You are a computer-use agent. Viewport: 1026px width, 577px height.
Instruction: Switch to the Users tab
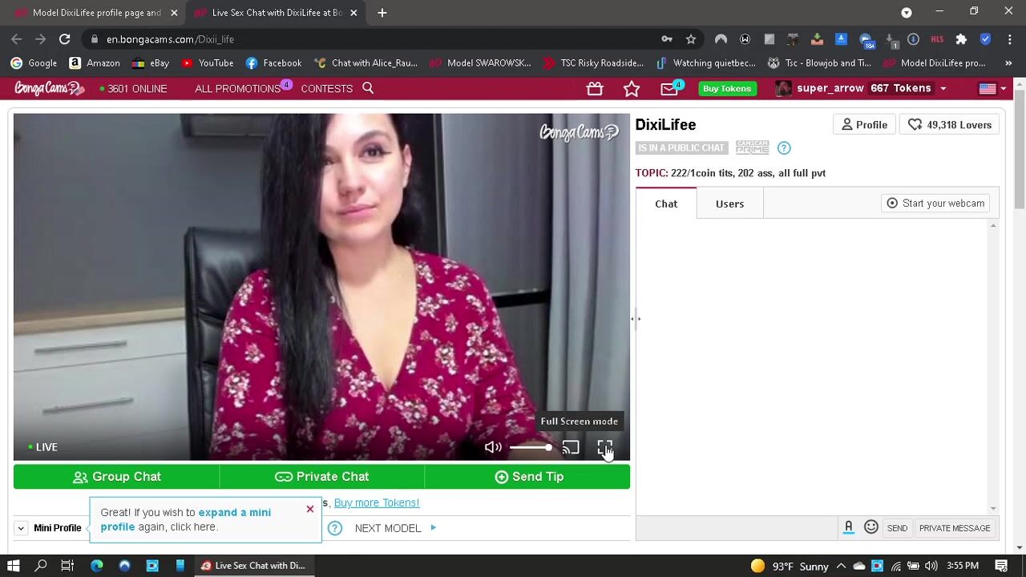tap(729, 204)
